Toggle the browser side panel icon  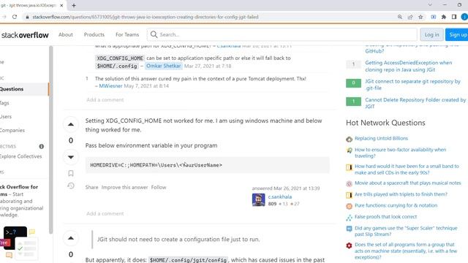click(454, 17)
